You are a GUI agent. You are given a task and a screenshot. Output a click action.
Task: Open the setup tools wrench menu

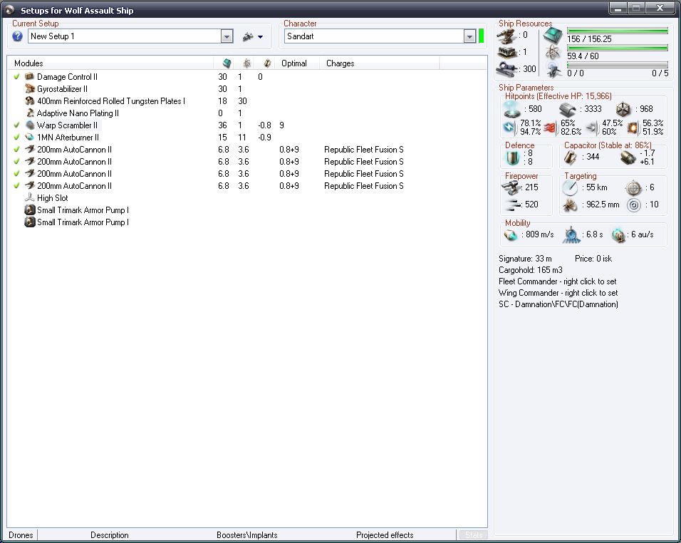253,36
